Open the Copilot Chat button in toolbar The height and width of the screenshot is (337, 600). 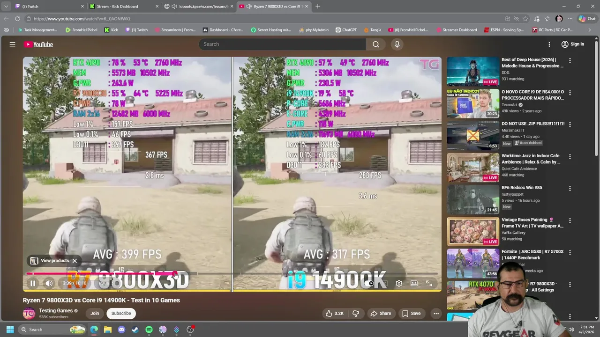coord(587,19)
